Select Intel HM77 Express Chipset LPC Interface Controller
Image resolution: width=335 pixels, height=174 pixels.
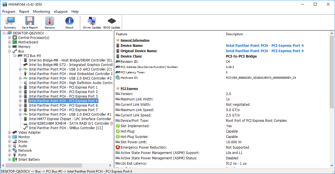pos(70,119)
